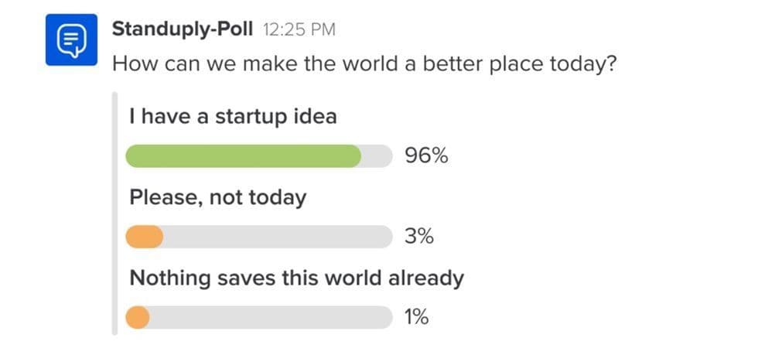Click the orange filled part of the 3% bar
Image resolution: width=782 pixels, height=355 pixels.
pyautogui.click(x=145, y=237)
